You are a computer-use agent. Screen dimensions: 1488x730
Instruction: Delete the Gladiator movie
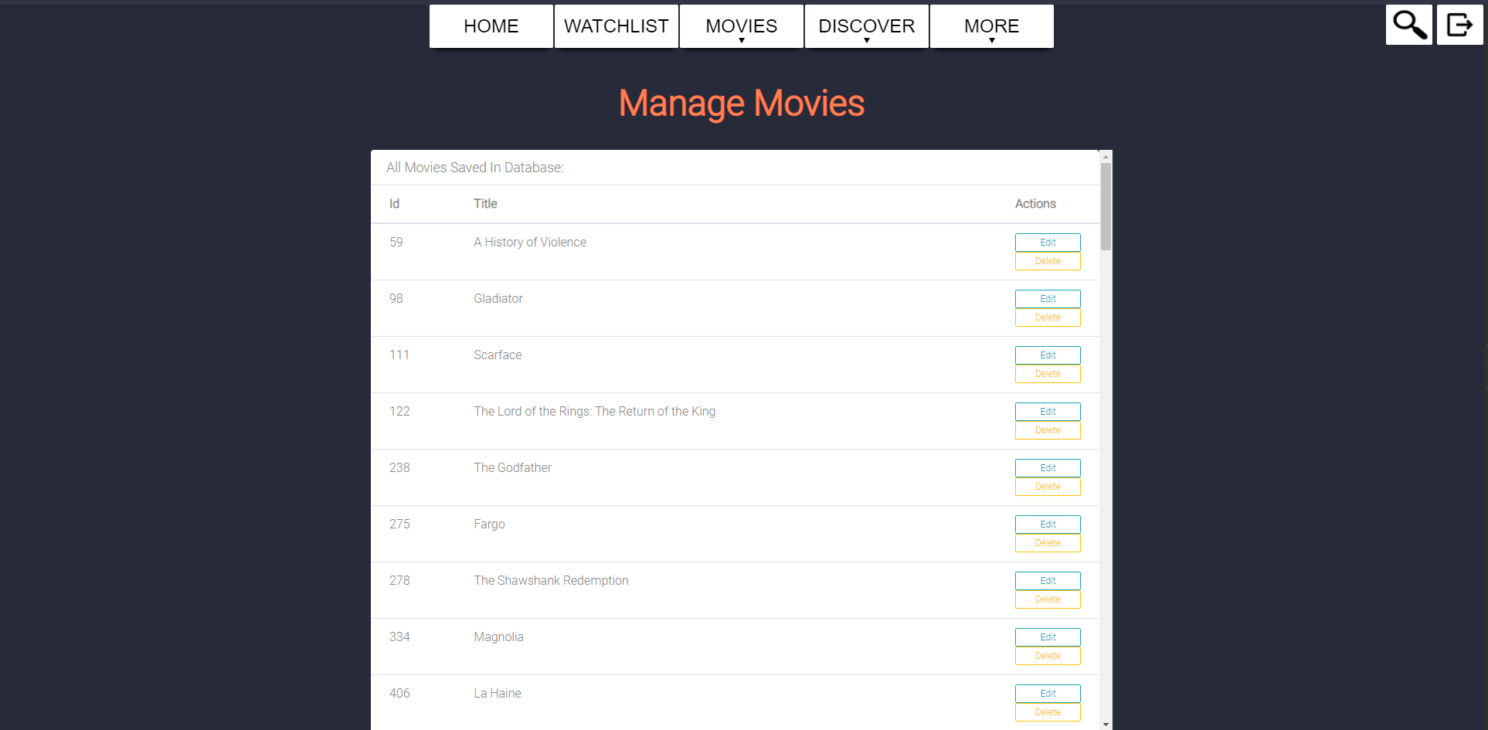point(1048,317)
